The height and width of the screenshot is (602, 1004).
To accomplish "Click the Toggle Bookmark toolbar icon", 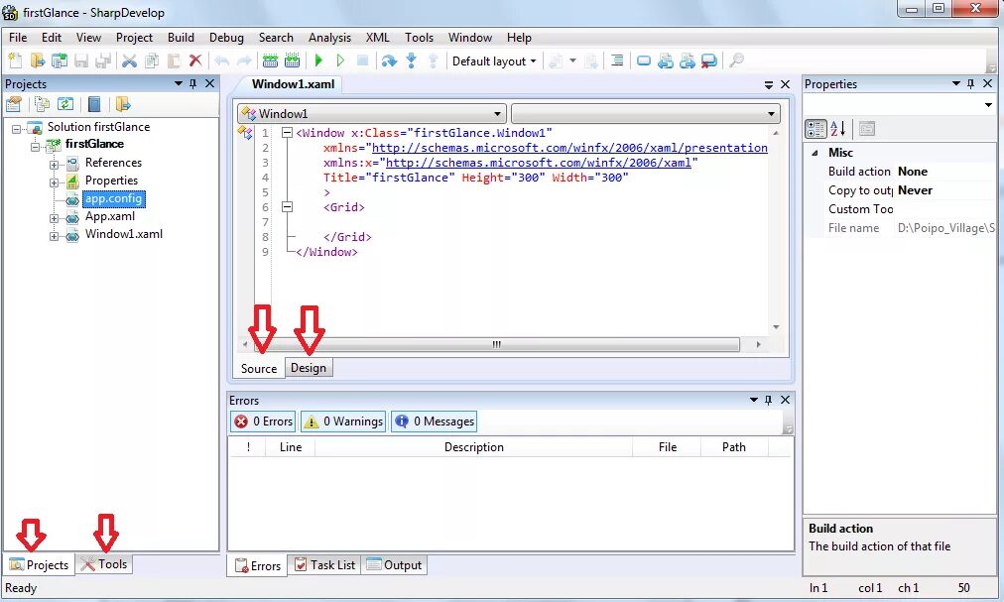I will pyautogui.click(x=644, y=60).
